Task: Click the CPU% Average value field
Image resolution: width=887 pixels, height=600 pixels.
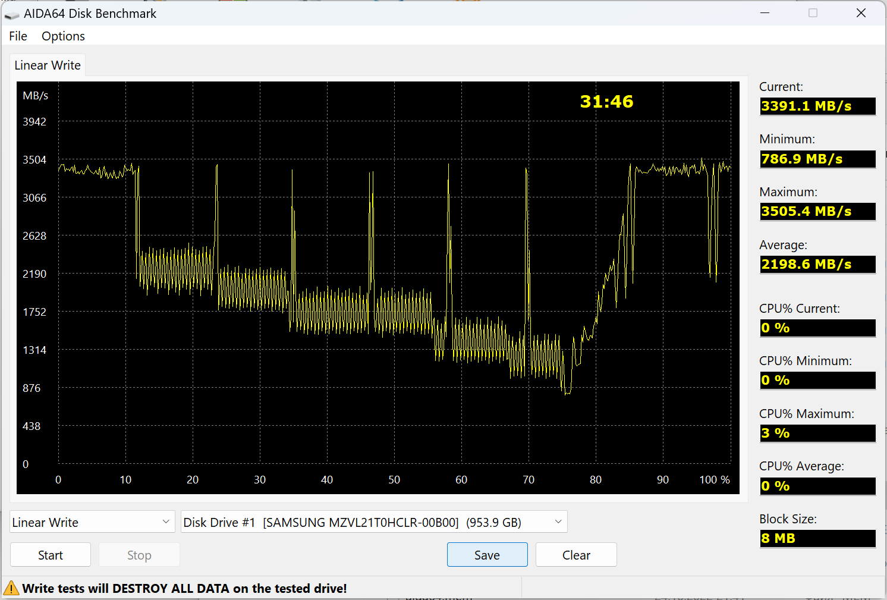Action: click(817, 486)
